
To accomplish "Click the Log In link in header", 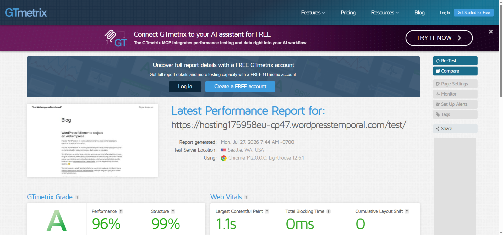I will click(x=445, y=13).
